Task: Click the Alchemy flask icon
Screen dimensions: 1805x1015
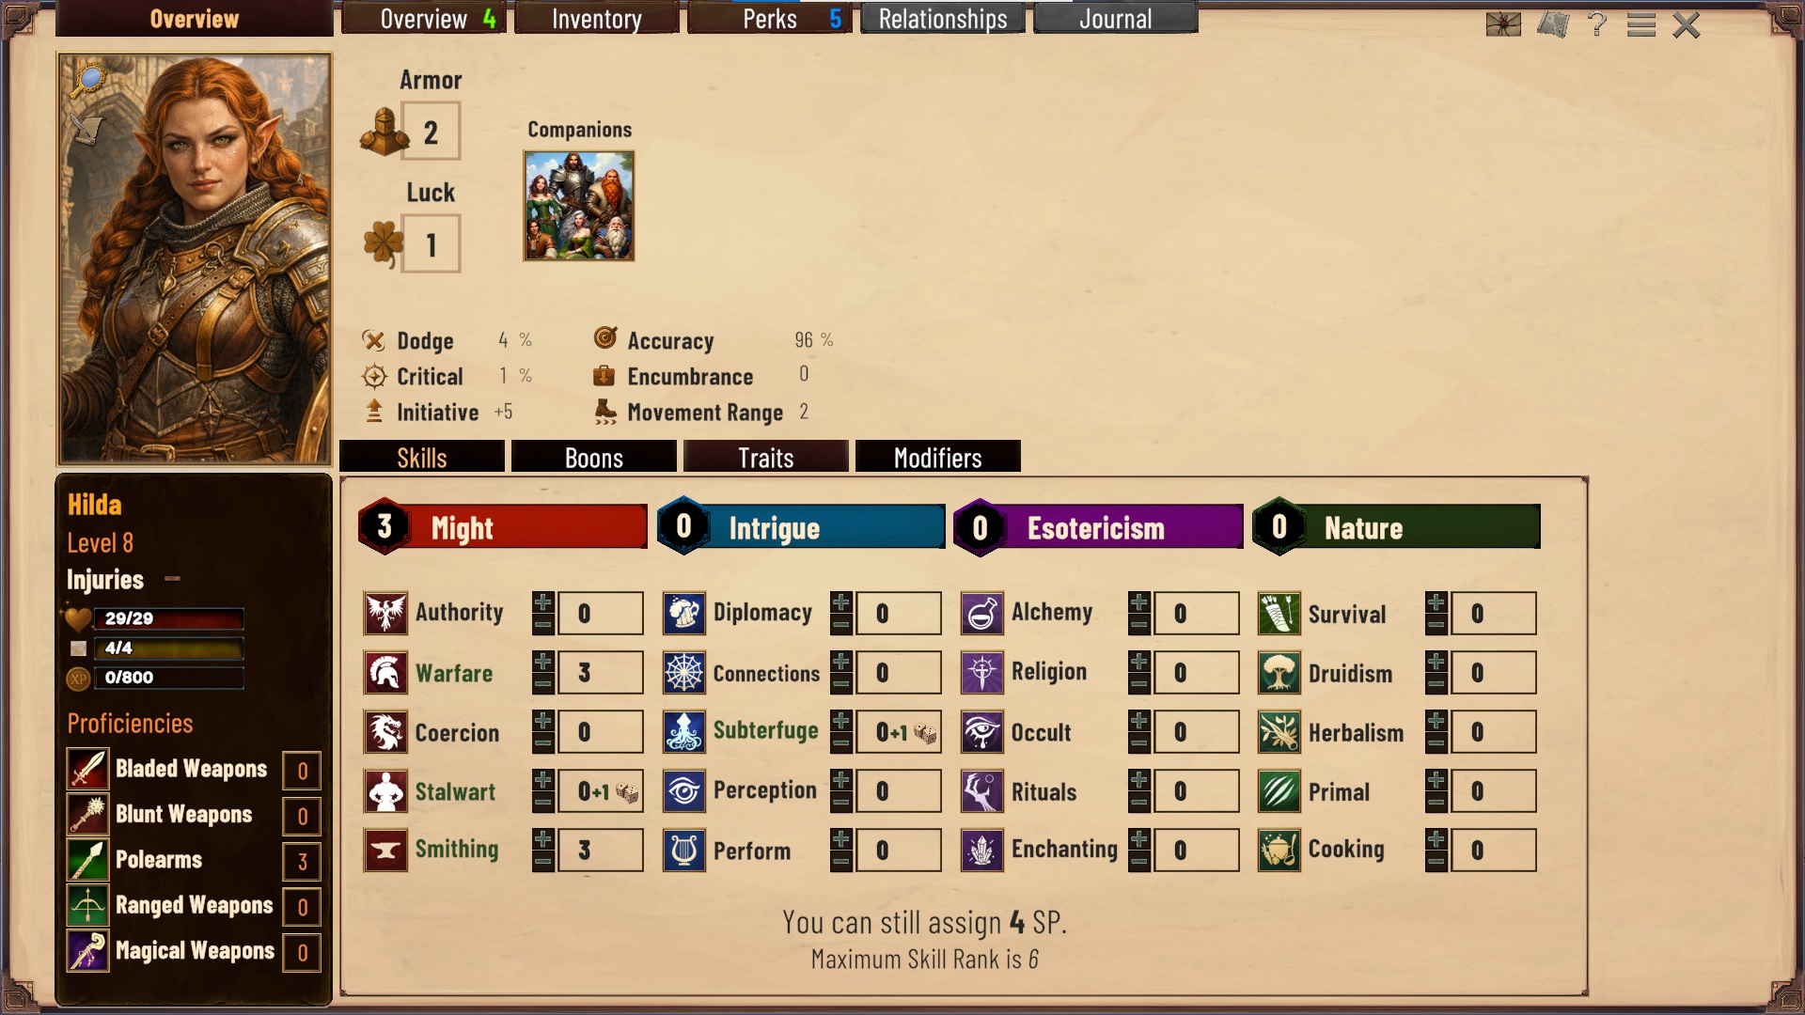Action: click(981, 614)
